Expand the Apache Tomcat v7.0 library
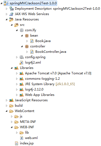This screenshot has width=101, height=146. pyautogui.click(x=17, y=73)
